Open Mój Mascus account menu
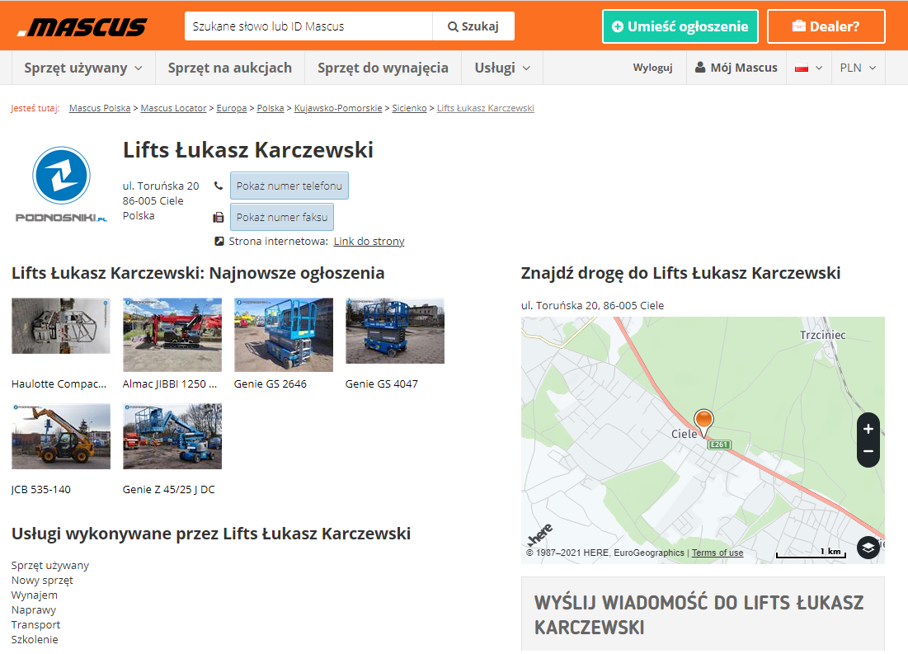 pos(736,68)
